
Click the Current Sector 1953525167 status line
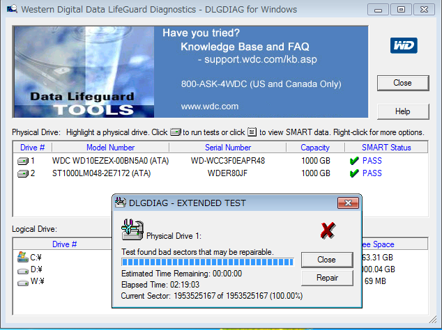tap(212, 296)
